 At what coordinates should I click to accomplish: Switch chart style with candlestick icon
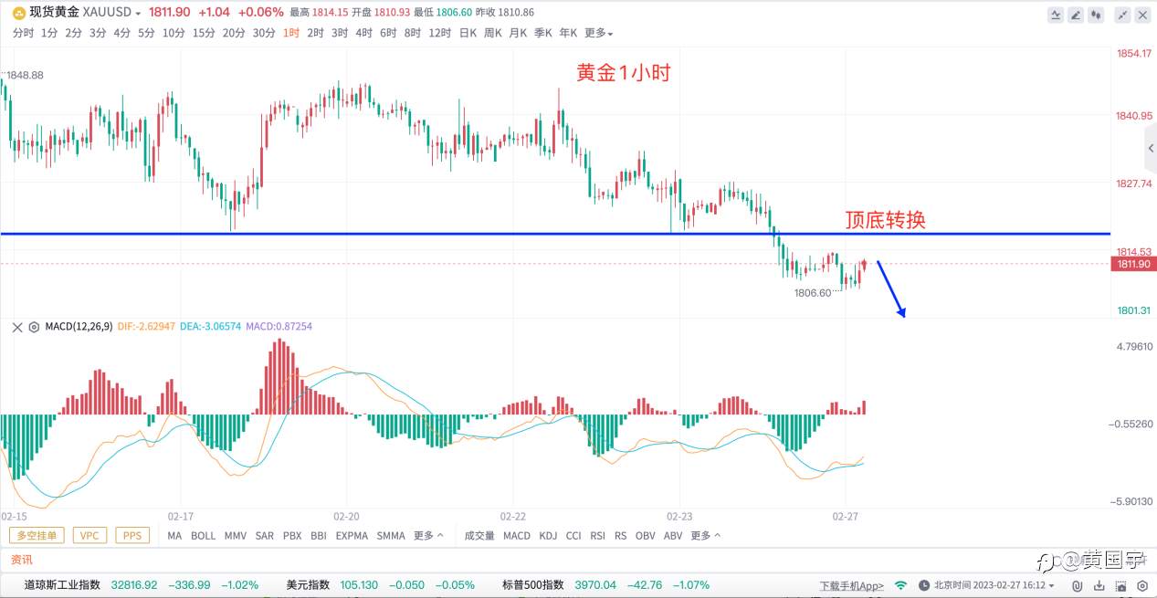click(1097, 15)
